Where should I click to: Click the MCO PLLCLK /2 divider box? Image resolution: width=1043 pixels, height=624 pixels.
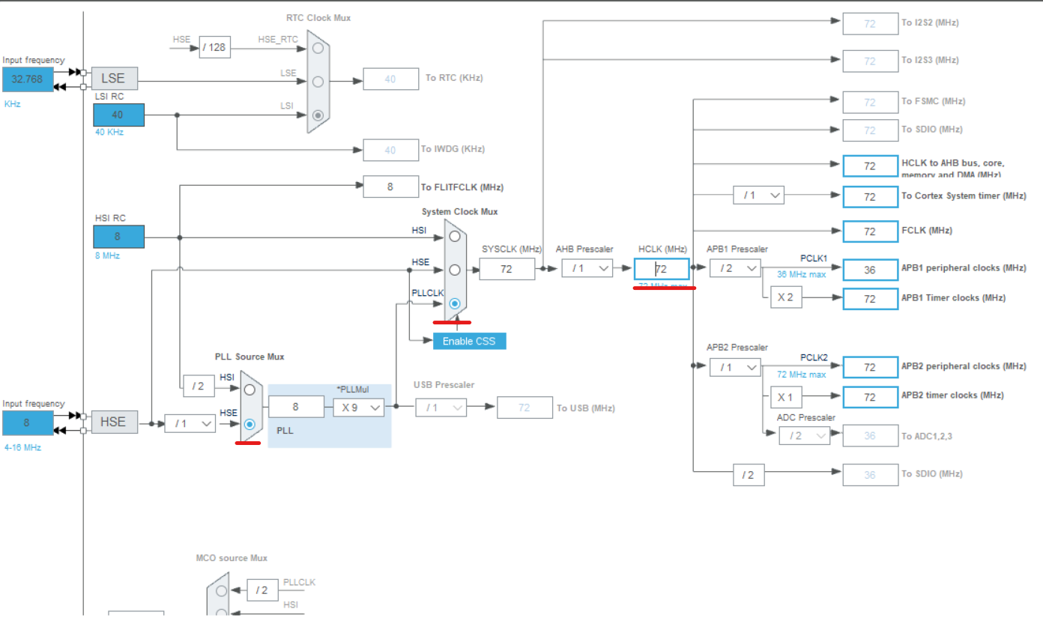[x=262, y=590]
